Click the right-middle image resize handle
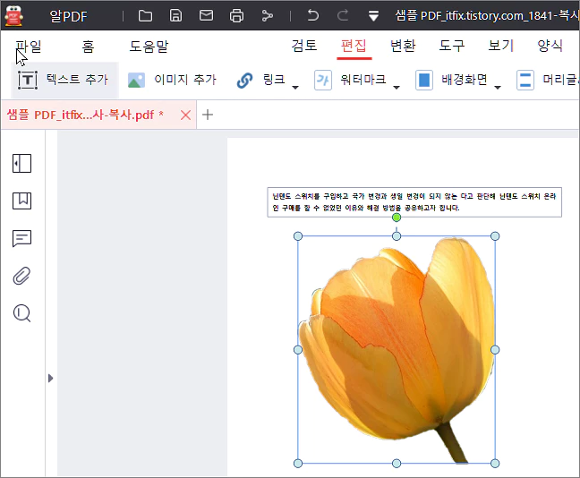The width and height of the screenshot is (580, 478). tap(495, 350)
